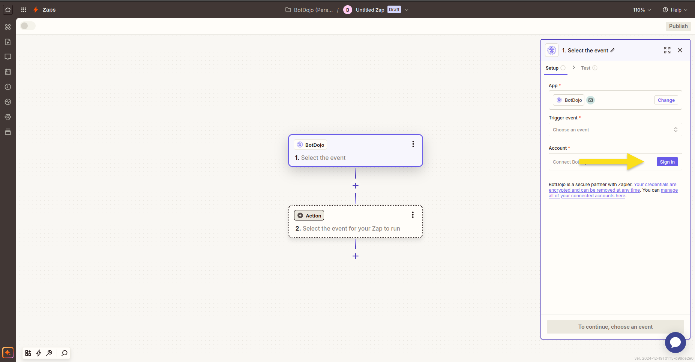Open the apps grid launcher
Image resolution: width=695 pixels, height=362 pixels.
(24, 10)
